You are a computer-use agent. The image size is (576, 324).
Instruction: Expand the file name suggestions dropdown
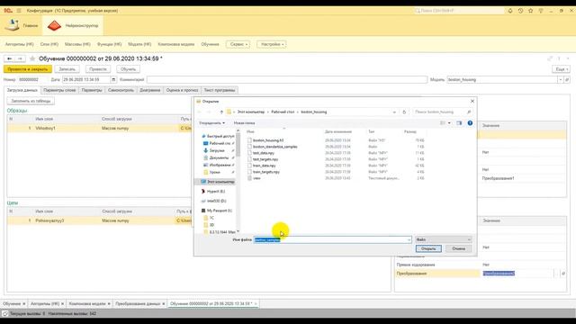click(x=409, y=240)
